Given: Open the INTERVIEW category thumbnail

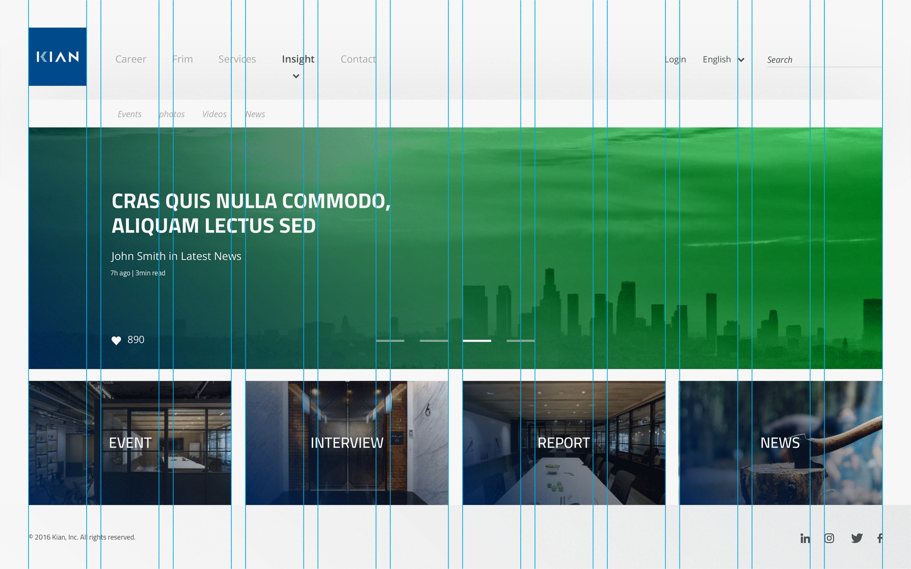Looking at the screenshot, I should [x=347, y=443].
